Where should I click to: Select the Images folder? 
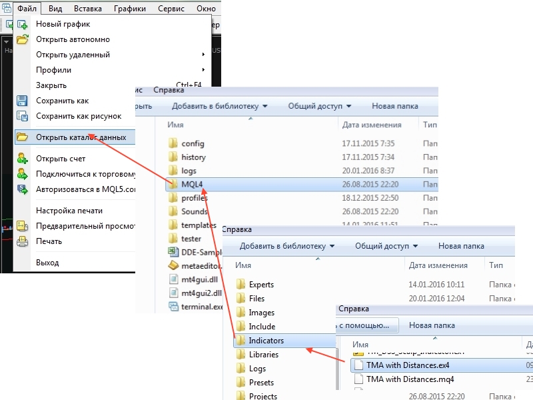pyautogui.click(x=261, y=312)
